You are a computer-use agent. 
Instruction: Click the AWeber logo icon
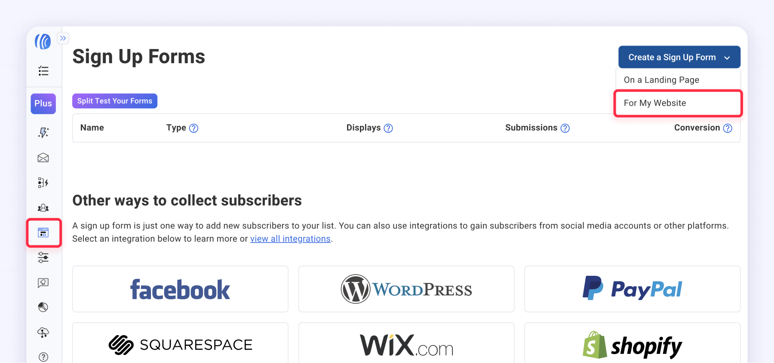tap(43, 41)
